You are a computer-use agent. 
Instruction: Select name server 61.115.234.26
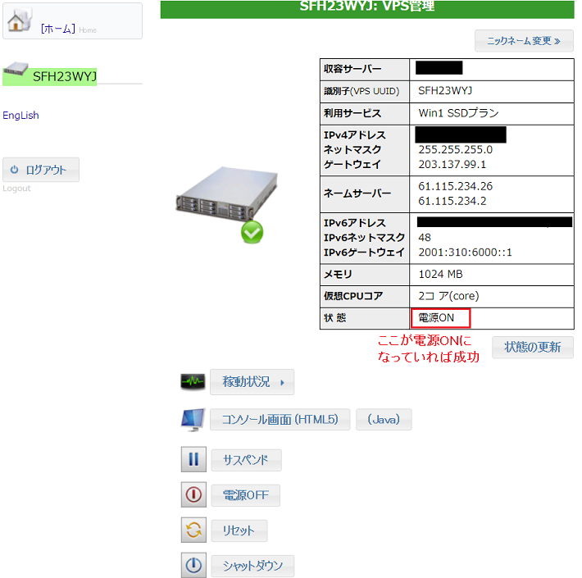(456, 186)
